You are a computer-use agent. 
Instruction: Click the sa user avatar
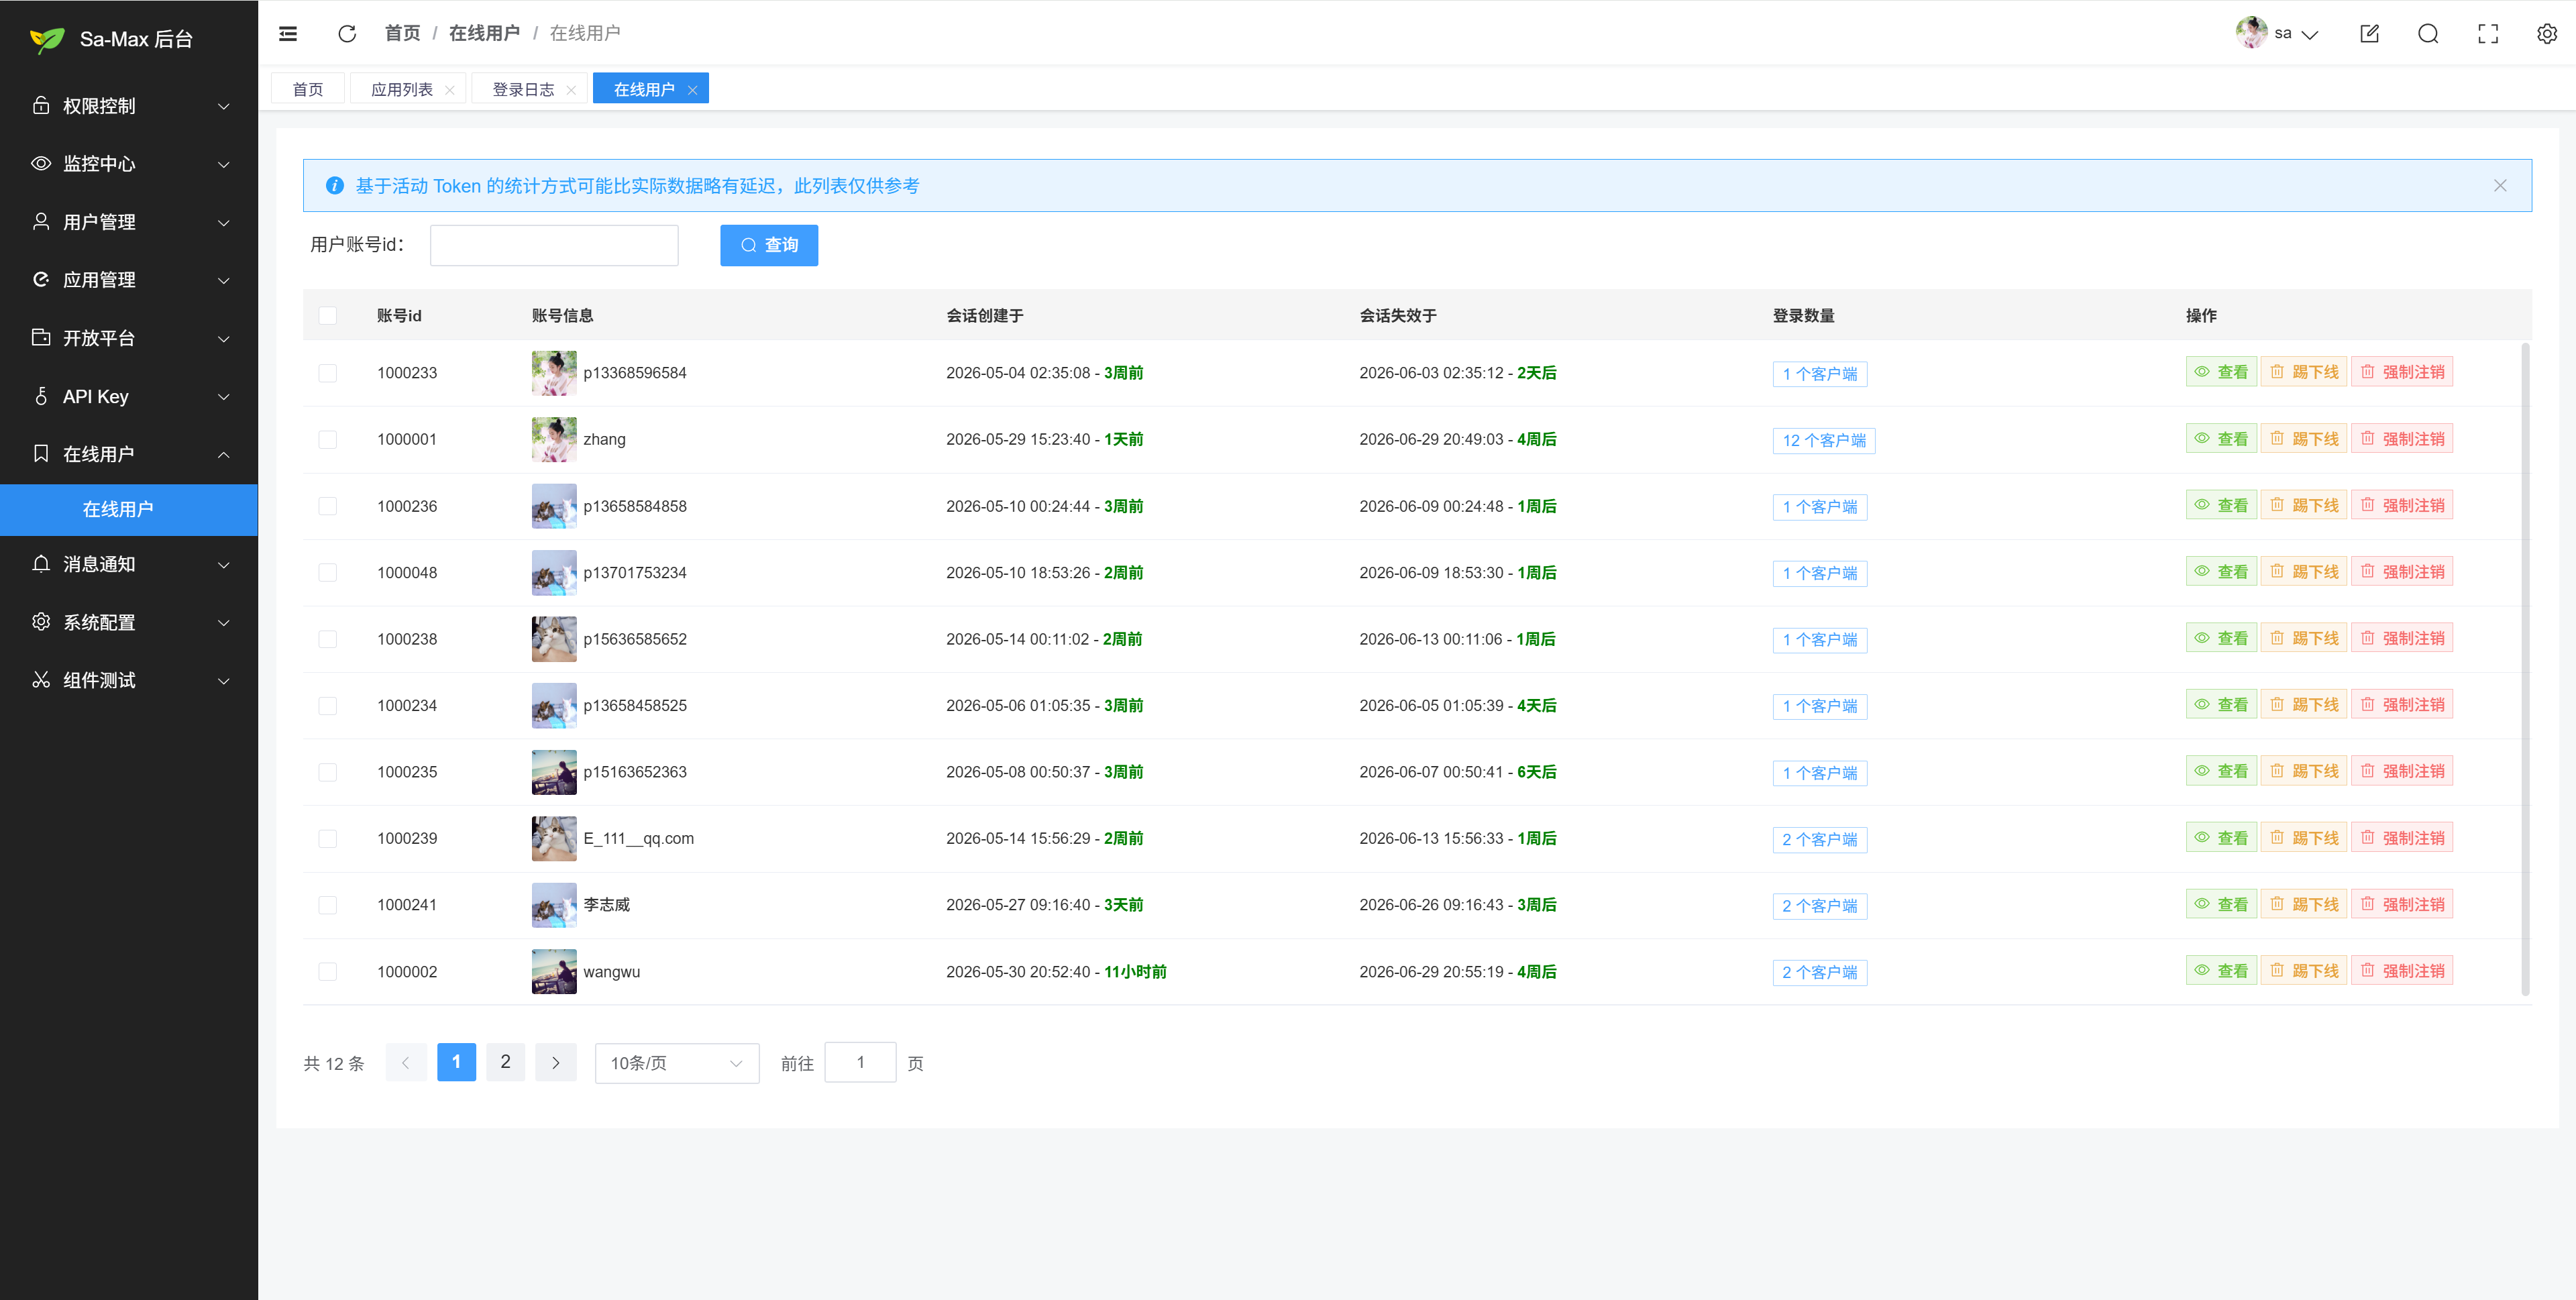2251,33
